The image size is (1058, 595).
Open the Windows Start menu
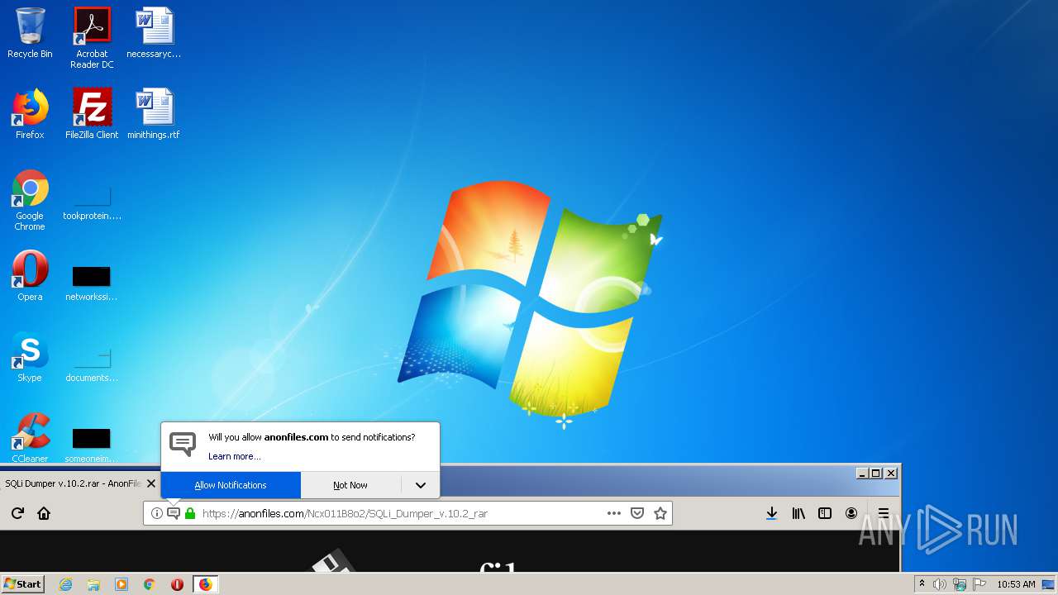[x=22, y=584]
